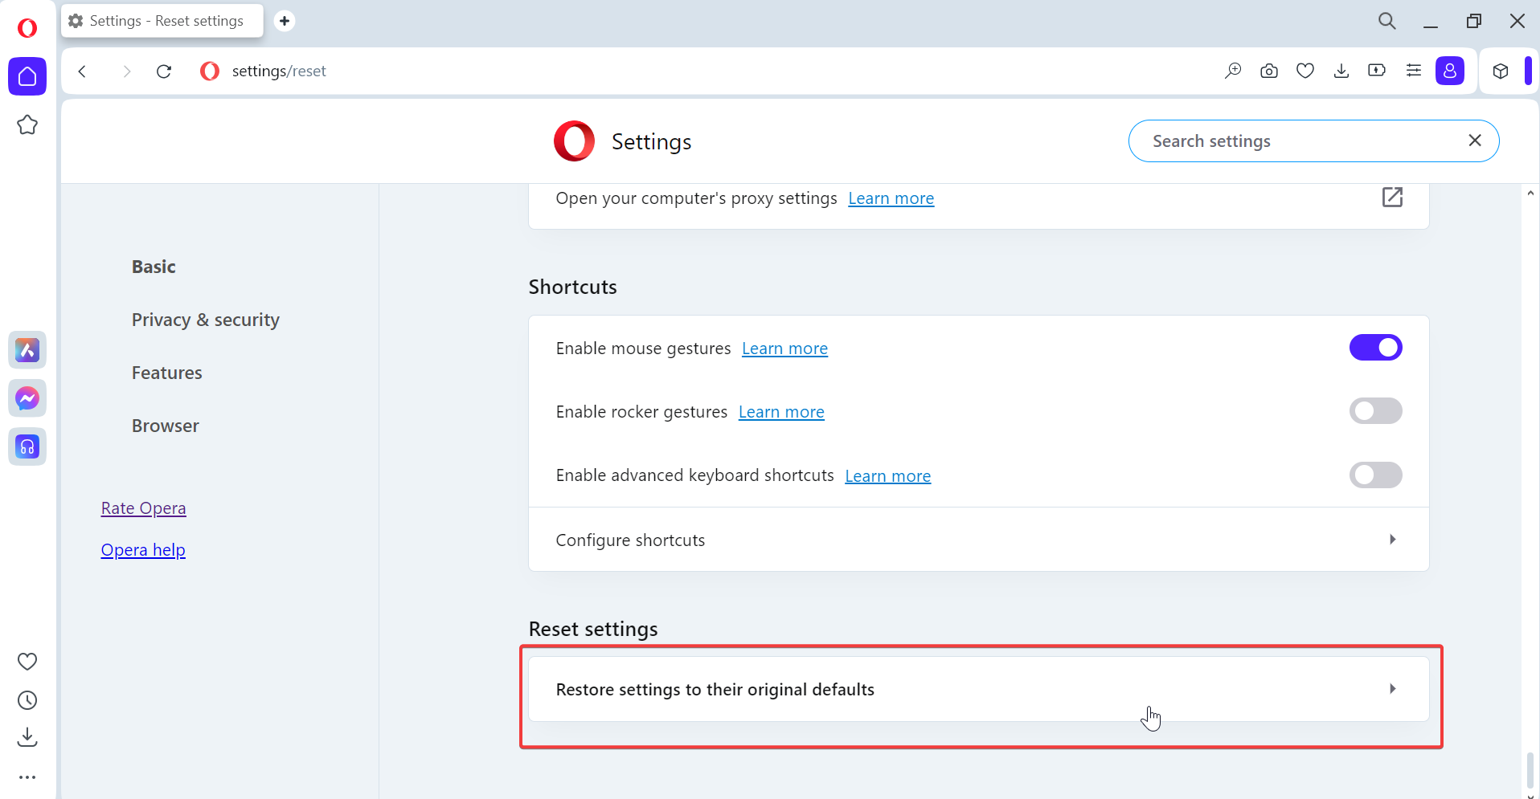This screenshot has height=799, width=1540.
Task: Open sidebar setup three dots
Action: point(27,777)
